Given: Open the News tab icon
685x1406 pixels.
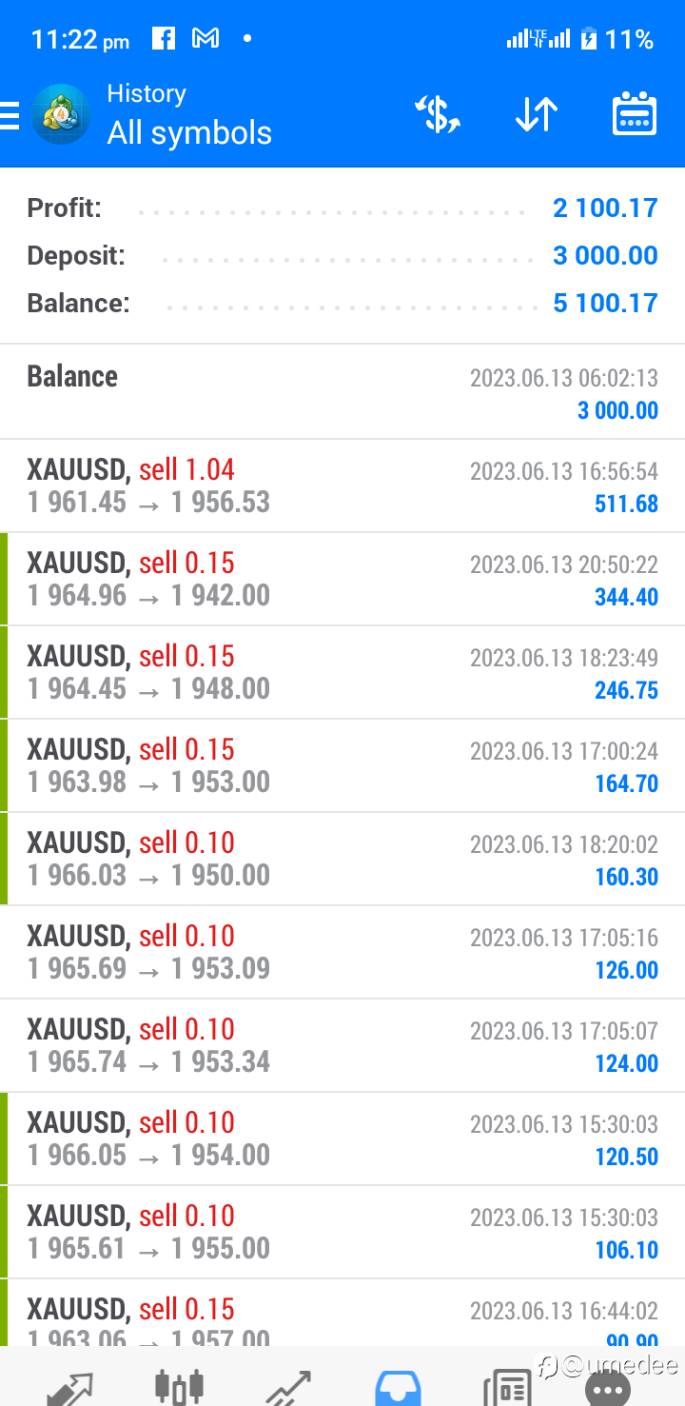Looking at the screenshot, I should [507, 1388].
